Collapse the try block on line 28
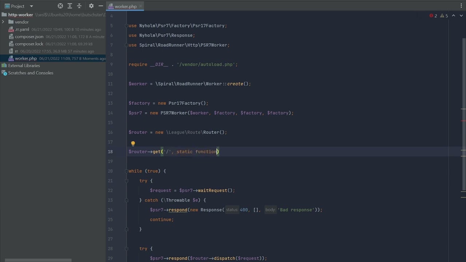 [x=126, y=249]
